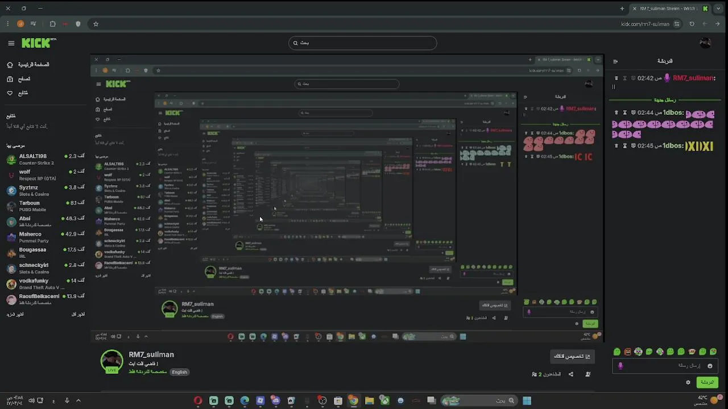The width and height of the screenshot is (728, 409).
Task: Open the browser extensions puzzle icon
Action: (x=52, y=24)
